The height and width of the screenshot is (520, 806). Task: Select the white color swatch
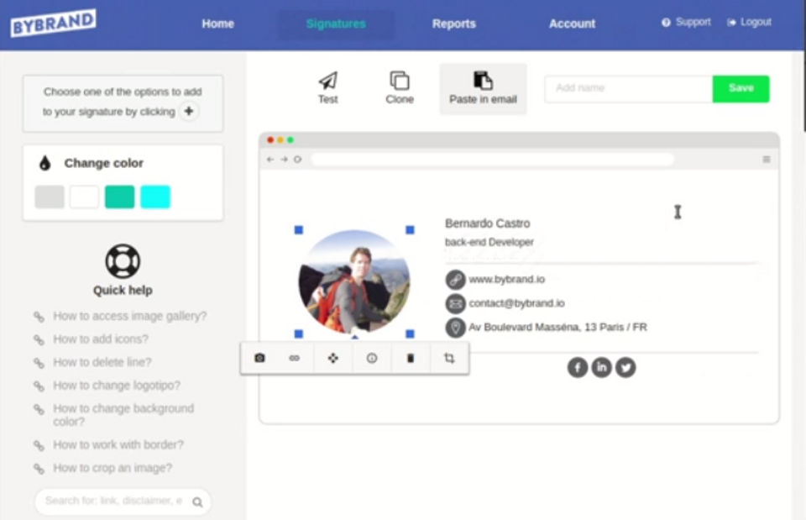(x=84, y=197)
